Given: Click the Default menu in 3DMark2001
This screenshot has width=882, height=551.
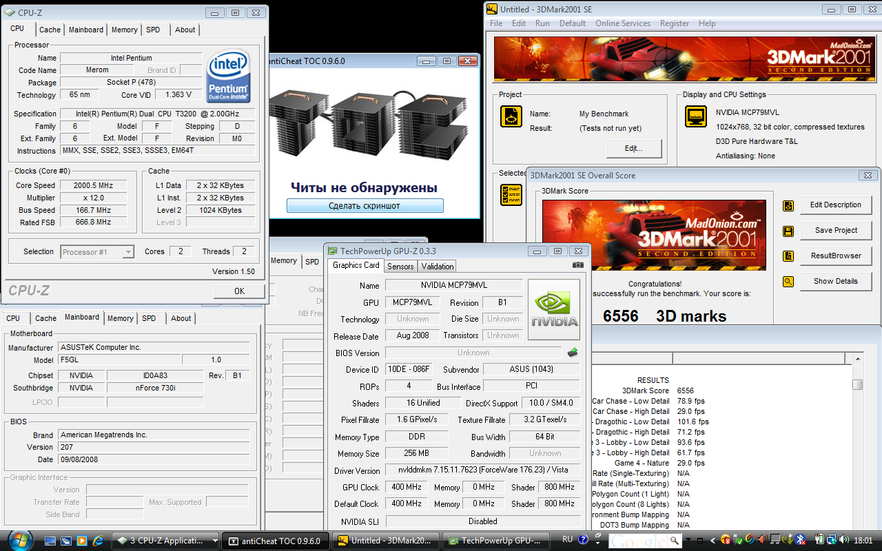Looking at the screenshot, I should 573,23.
